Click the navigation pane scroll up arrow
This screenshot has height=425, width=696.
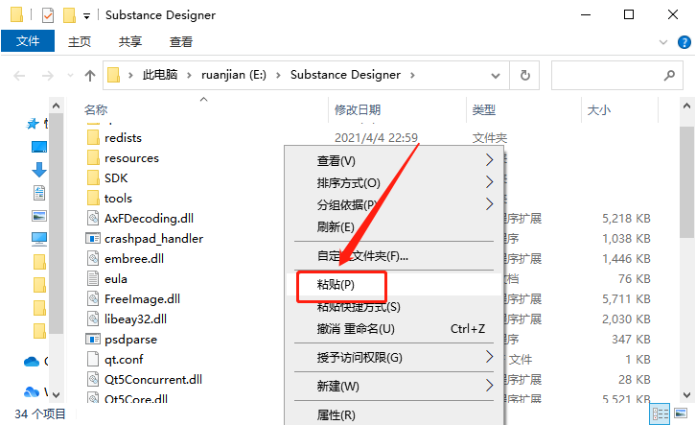(x=56, y=106)
